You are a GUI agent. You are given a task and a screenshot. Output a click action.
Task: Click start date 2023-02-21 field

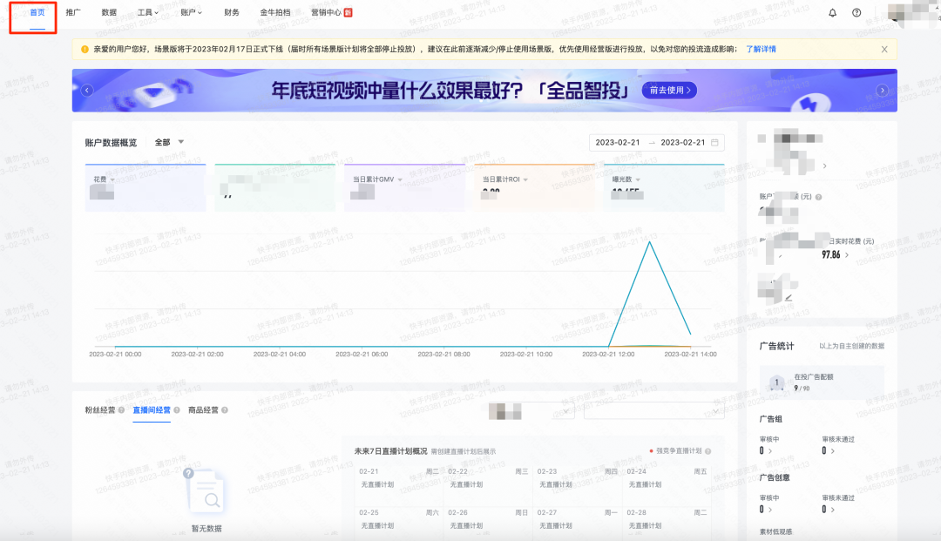pos(618,143)
